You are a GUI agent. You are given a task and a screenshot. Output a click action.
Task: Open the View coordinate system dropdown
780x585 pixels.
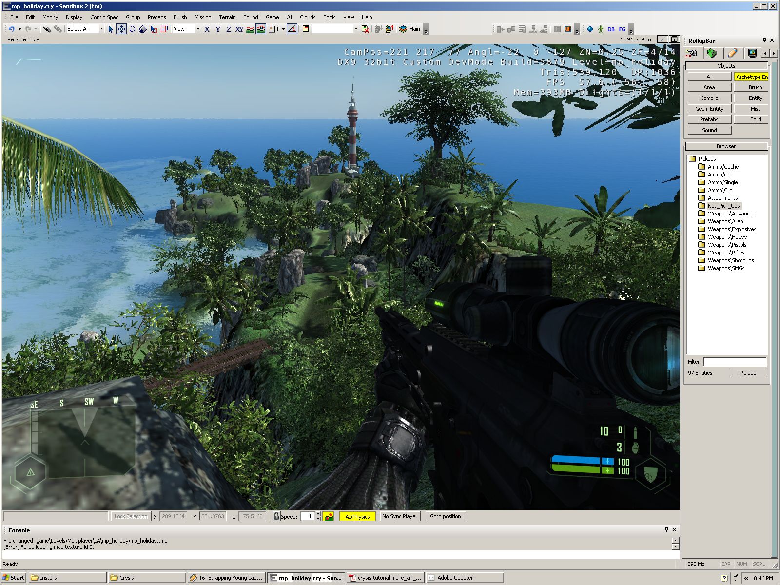click(198, 29)
